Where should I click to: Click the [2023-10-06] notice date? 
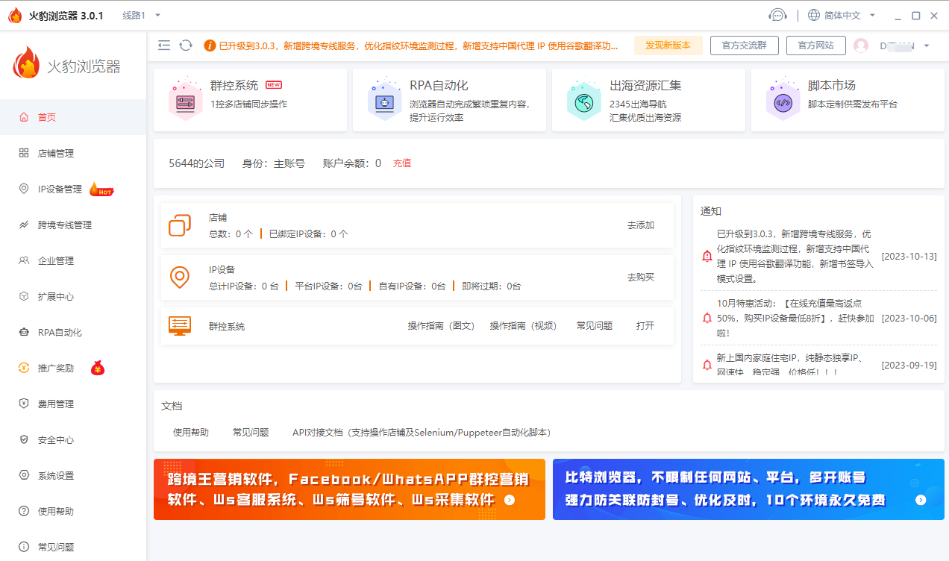click(909, 318)
